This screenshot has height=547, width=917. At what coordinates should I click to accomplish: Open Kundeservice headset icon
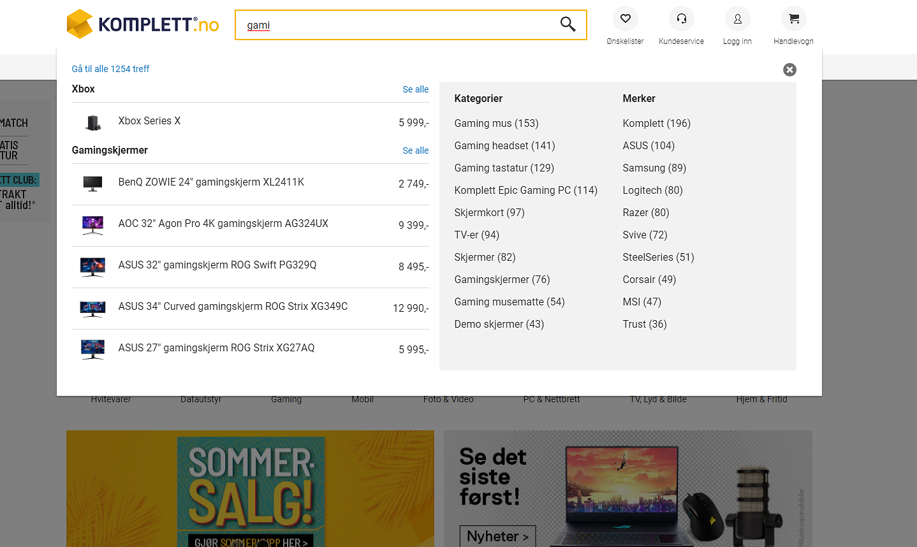pyautogui.click(x=681, y=19)
